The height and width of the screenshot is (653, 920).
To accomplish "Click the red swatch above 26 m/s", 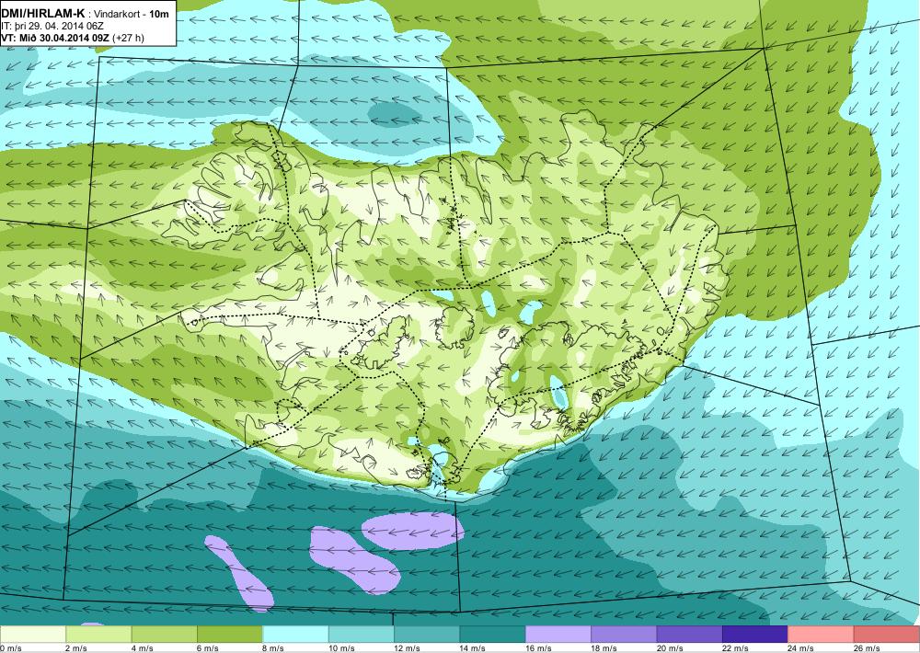I will pos(887,635).
